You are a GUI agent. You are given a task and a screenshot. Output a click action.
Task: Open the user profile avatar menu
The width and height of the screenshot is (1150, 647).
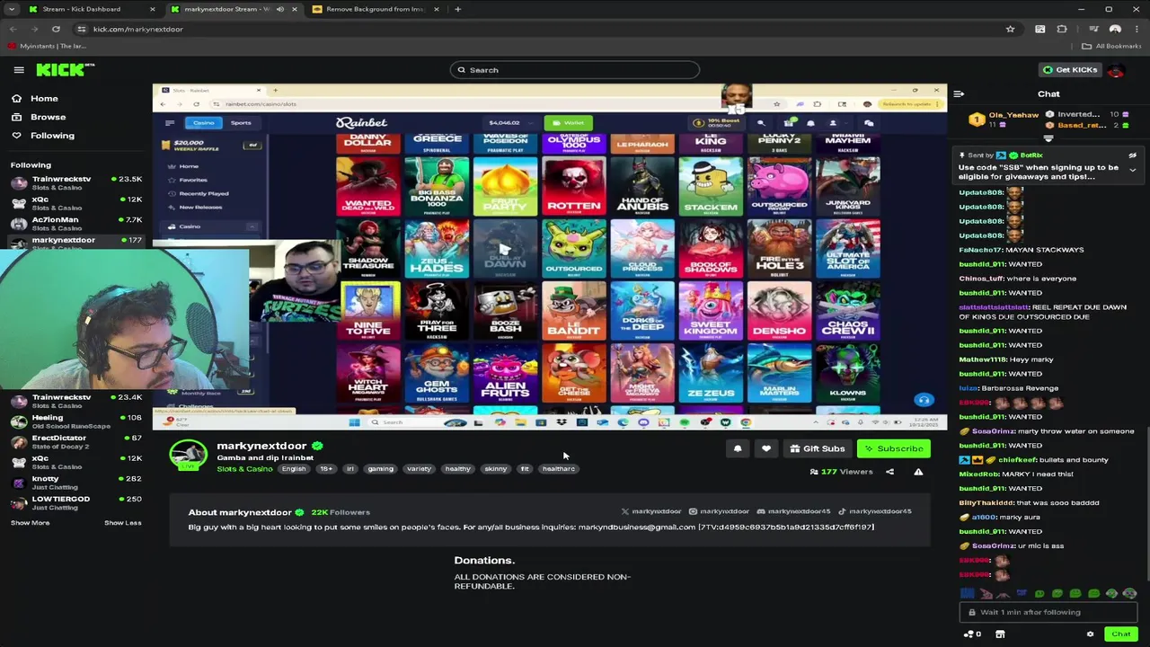point(1116,70)
